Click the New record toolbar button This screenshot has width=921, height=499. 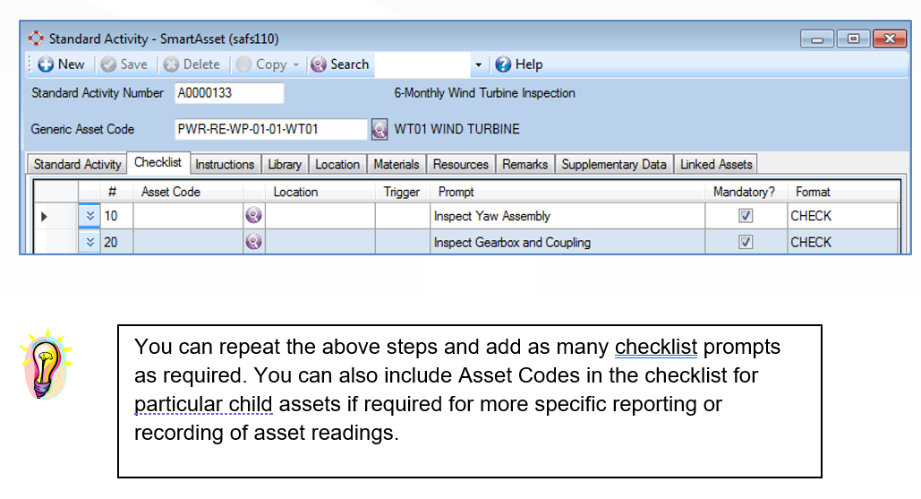coord(61,65)
